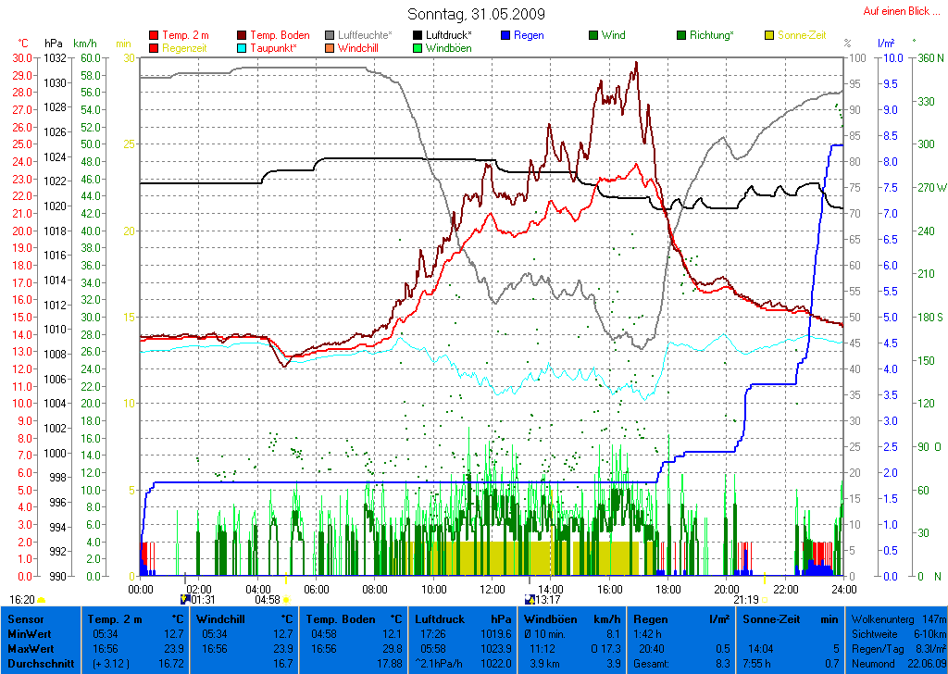The width and height of the screenshot is (948, 674).
Task: Open the 'Auf einen Blick ...' link
Action: [896, 11]
